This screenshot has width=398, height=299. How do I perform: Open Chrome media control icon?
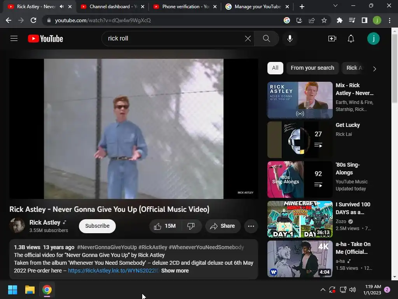[x=352, y=20]
